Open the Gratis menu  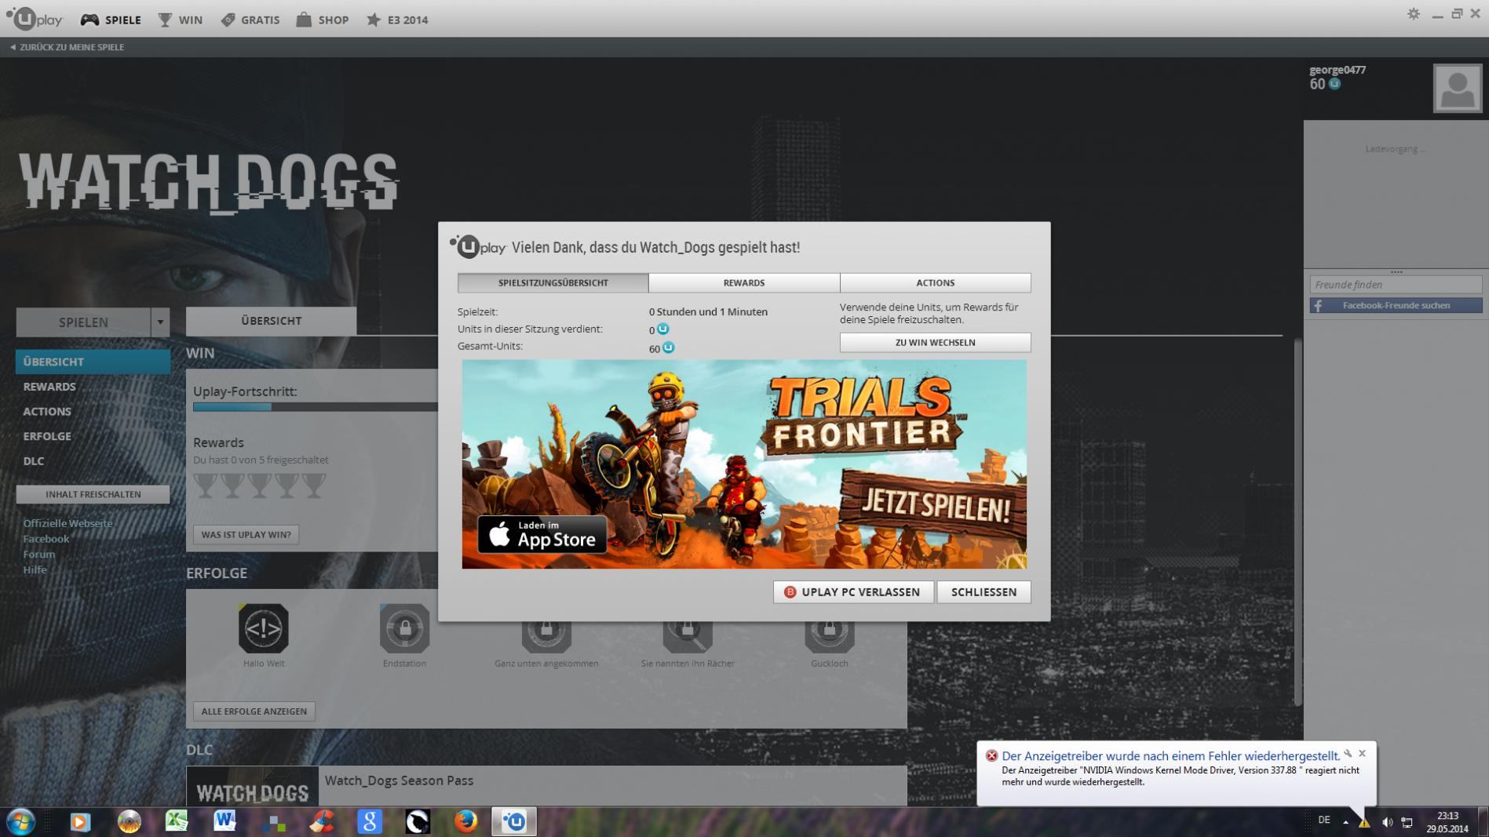pos(250,20)
